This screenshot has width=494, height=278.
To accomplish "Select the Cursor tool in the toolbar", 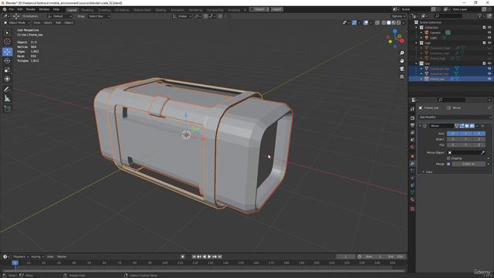I will pyautogui.click(x=7, y=42).
